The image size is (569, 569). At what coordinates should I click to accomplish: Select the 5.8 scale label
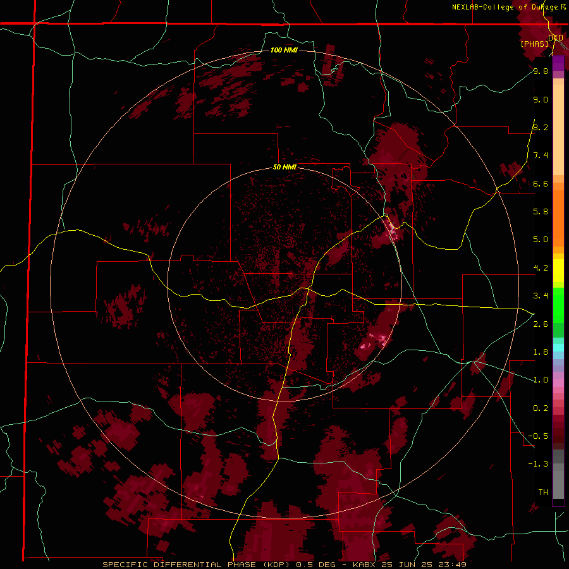[541, 212]
